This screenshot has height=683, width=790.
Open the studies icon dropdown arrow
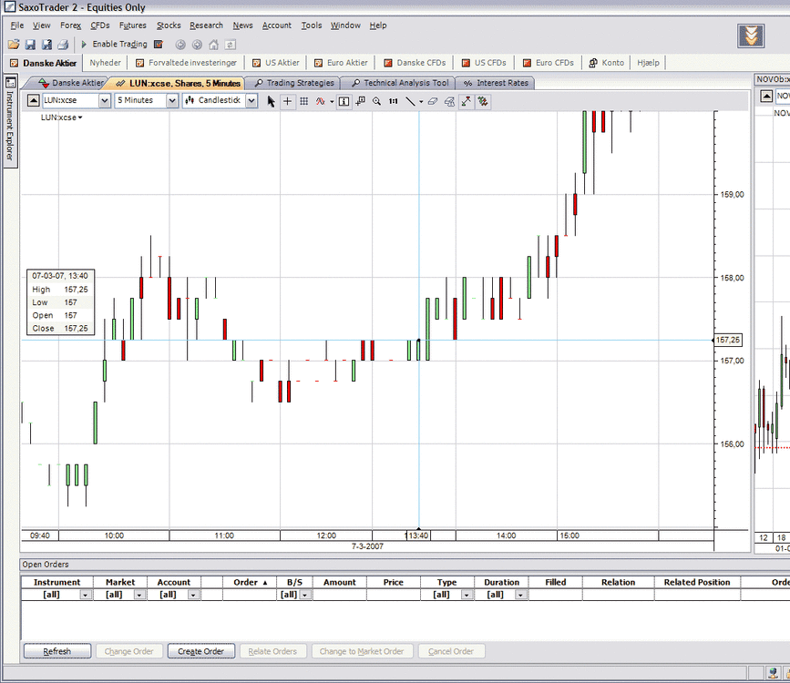click(x=332, y=102)
